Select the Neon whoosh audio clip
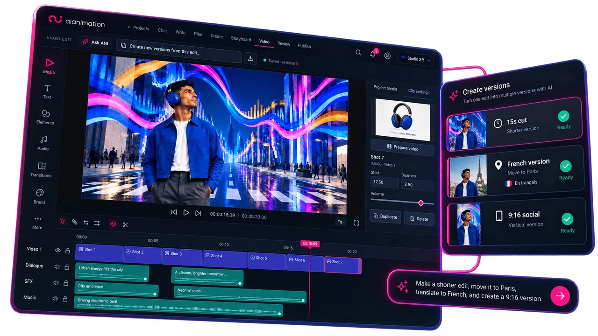The height and width of the screenshot is (336, 598). point(240,295)
